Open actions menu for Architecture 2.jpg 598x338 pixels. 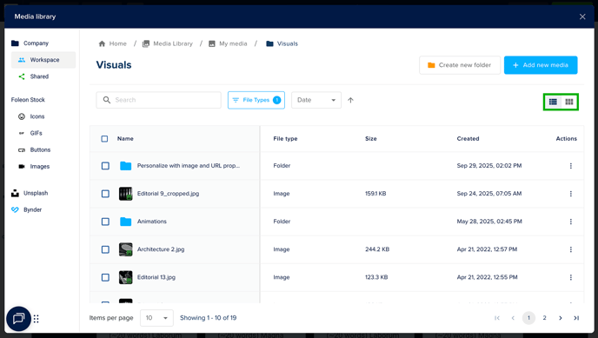570,249
